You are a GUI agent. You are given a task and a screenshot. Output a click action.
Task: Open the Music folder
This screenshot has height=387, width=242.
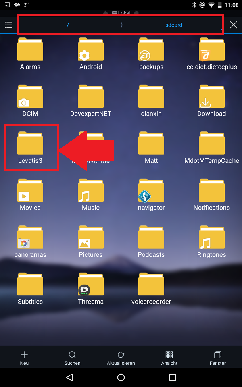point(91,195)
